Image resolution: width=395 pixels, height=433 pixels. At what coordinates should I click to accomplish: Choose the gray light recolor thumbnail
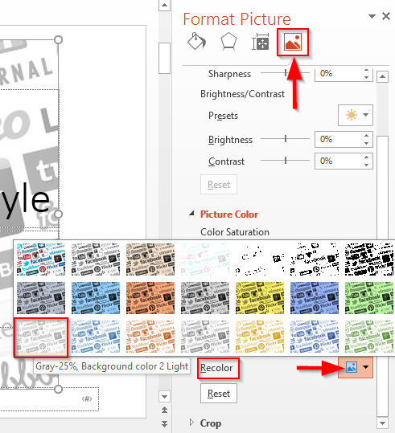[205, 337]
